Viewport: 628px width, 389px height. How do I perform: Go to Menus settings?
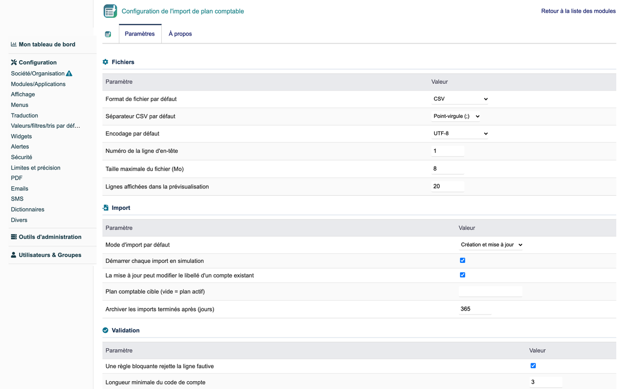(19, 105)
